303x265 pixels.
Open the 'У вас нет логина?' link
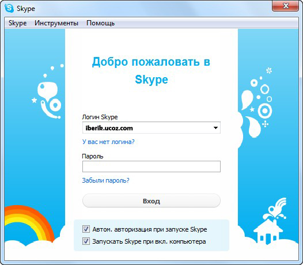108,142
